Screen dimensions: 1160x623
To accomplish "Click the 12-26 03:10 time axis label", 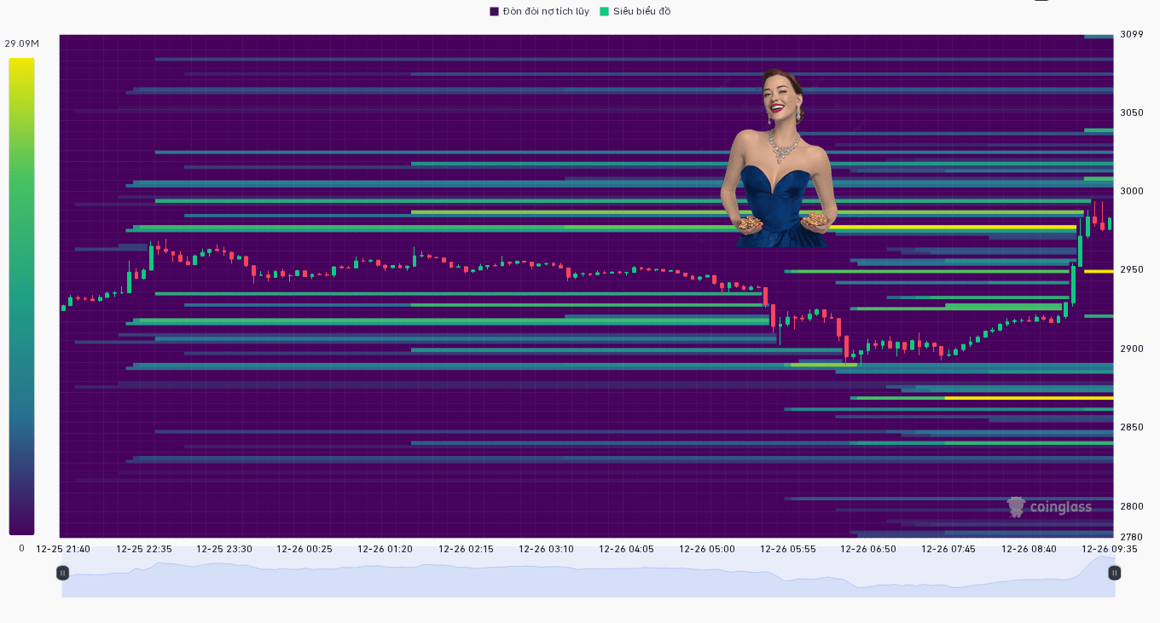I will pyautogui.click(x=546, y=549).
